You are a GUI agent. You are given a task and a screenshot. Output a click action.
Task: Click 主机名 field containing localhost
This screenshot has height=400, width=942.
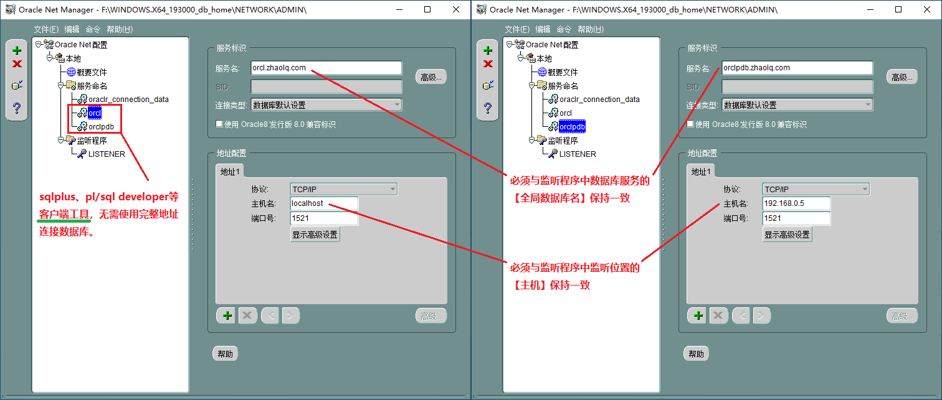(x=324, y=203)
